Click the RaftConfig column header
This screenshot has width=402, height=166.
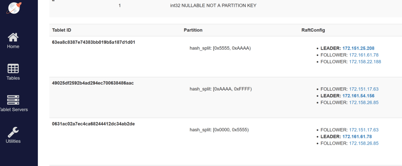tap(313, 30)
